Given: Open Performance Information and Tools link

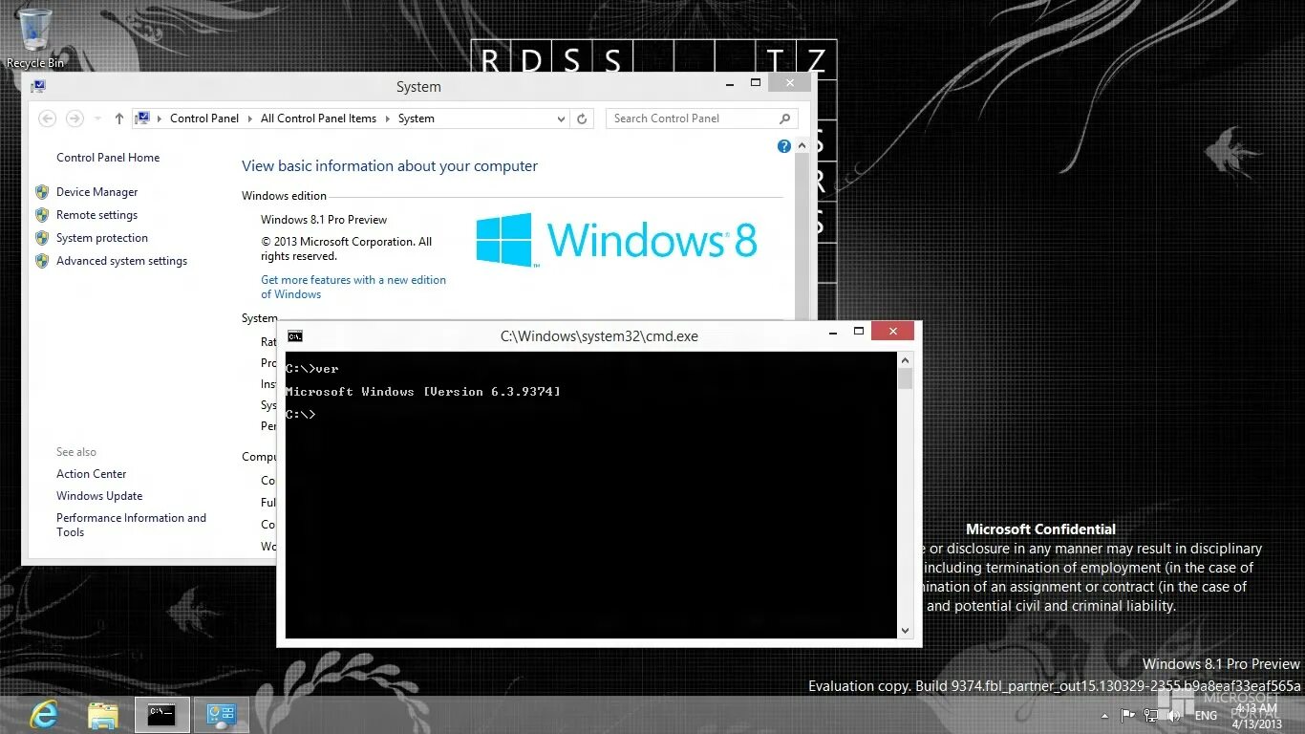Looking at the screenshot, I should pos(131,525).
